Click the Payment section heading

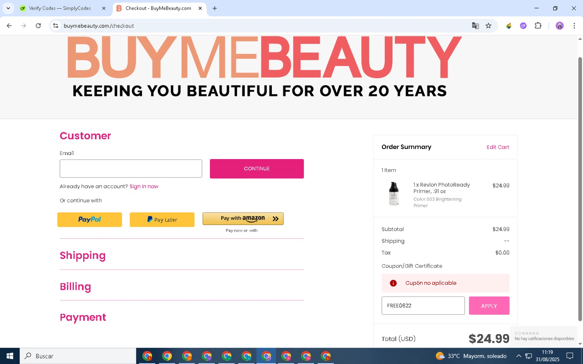point(83,317)
